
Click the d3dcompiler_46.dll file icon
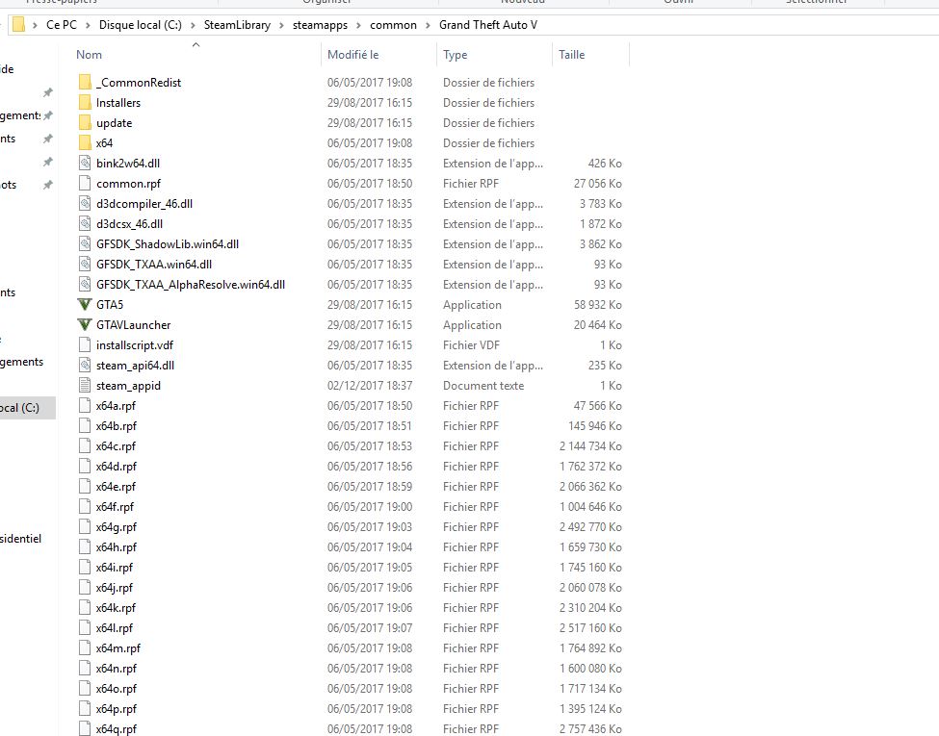tap(85, 203)
